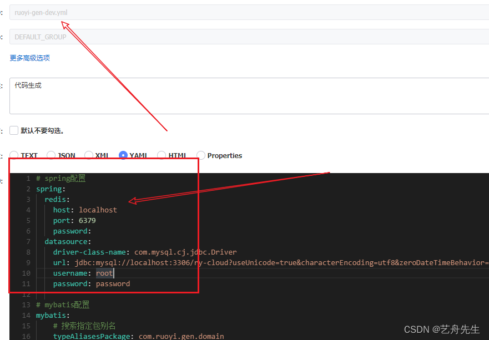Viewport: 489px width, 340px height.
Task: Click the redis port 6379 value
Action: coord(87,221)
